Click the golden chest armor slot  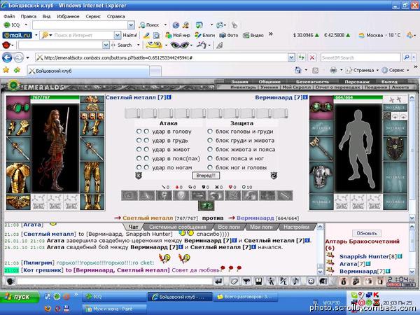tap(18, 177)
